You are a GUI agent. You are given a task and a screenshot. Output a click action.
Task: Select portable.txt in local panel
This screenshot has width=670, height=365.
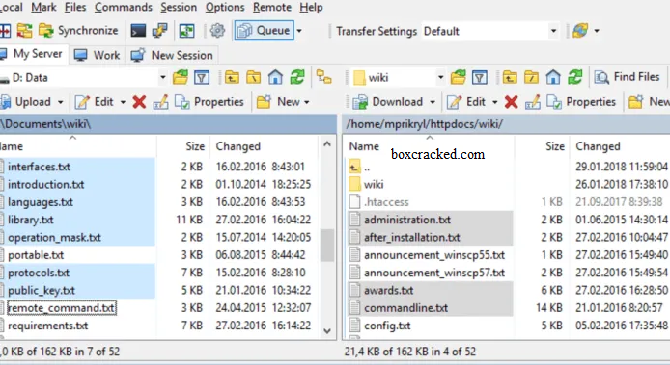36,255
